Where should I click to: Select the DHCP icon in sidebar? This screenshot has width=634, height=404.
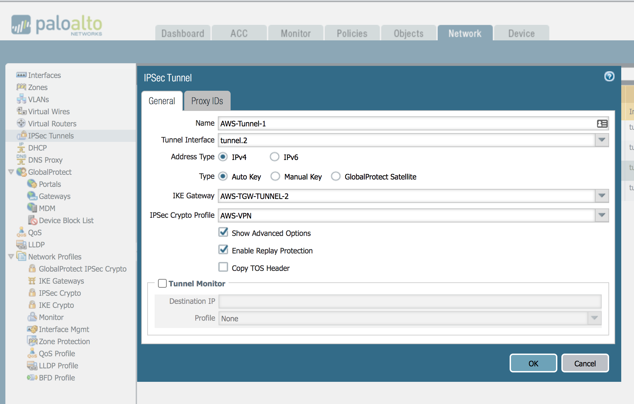(x=21, y=148)
